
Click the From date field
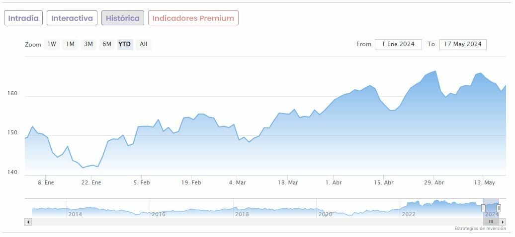click(398, 44)
